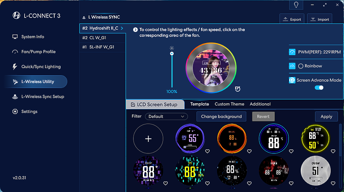Select the purple pixel 88 template

[148, 170]
